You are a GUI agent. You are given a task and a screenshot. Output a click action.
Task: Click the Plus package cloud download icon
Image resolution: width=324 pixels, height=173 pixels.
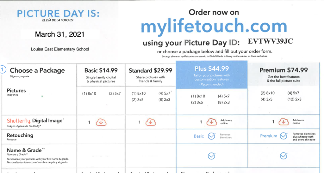click(212, 122)
